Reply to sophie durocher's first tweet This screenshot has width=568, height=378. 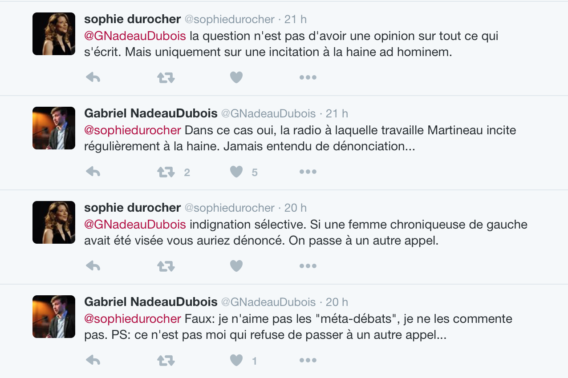[x=93, y=78]
